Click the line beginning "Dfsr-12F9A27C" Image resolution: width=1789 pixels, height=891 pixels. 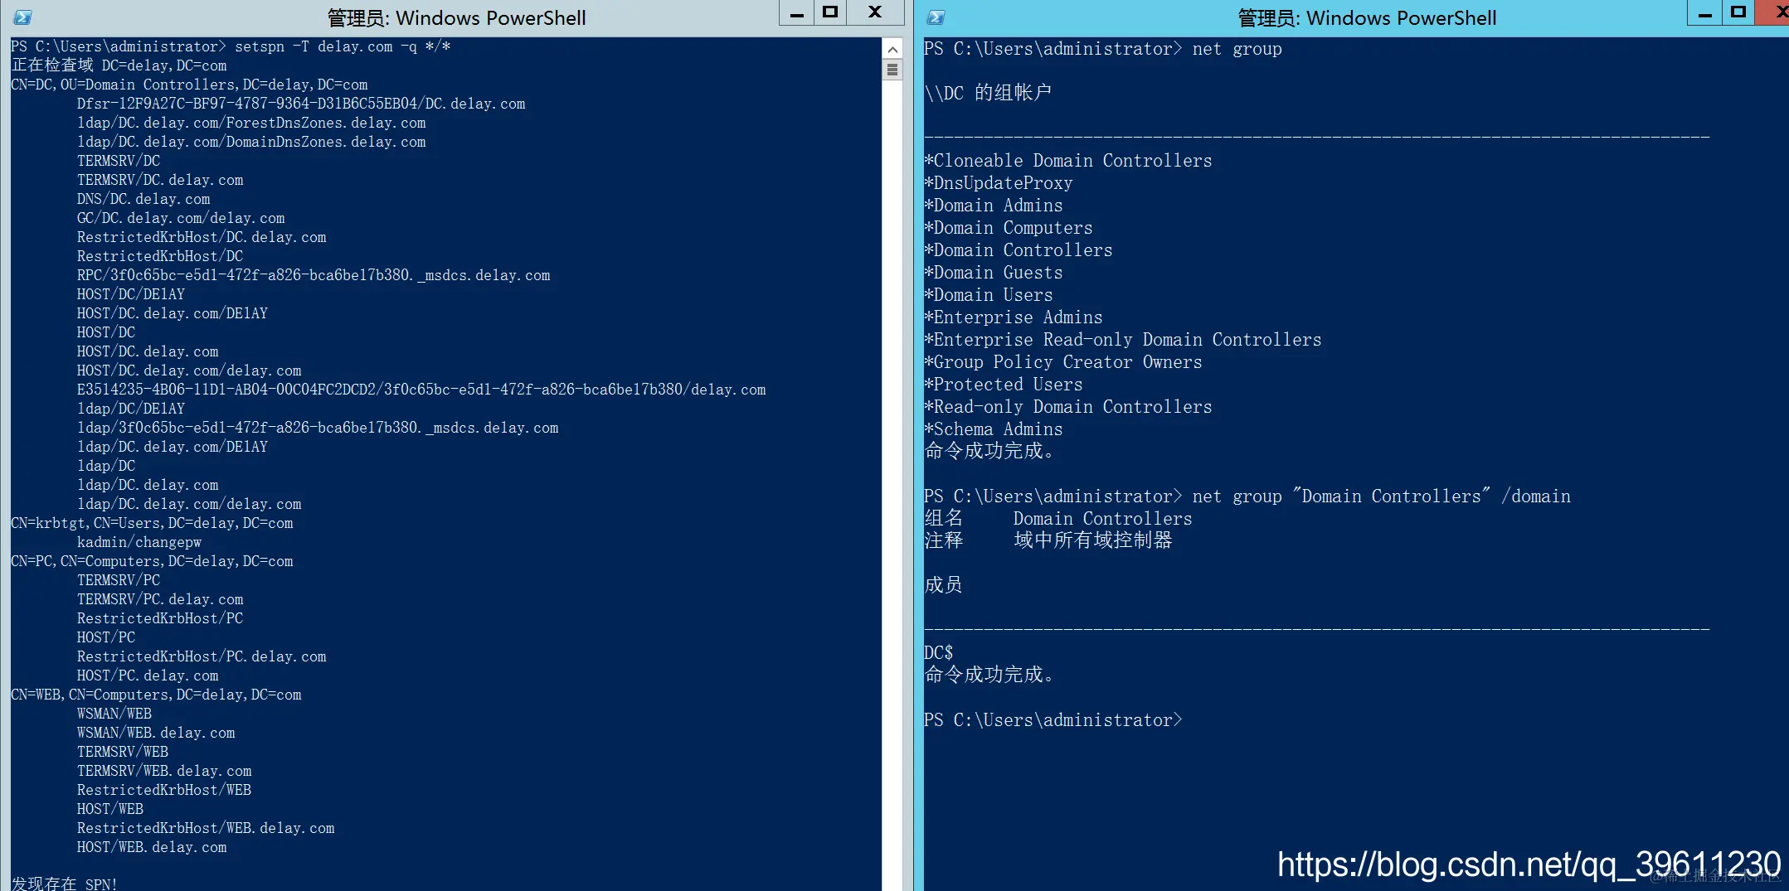pos(301,104)
